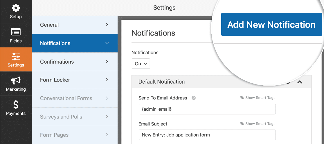
Task: Open the Conversational Forms section
Action: pos(75,98)
